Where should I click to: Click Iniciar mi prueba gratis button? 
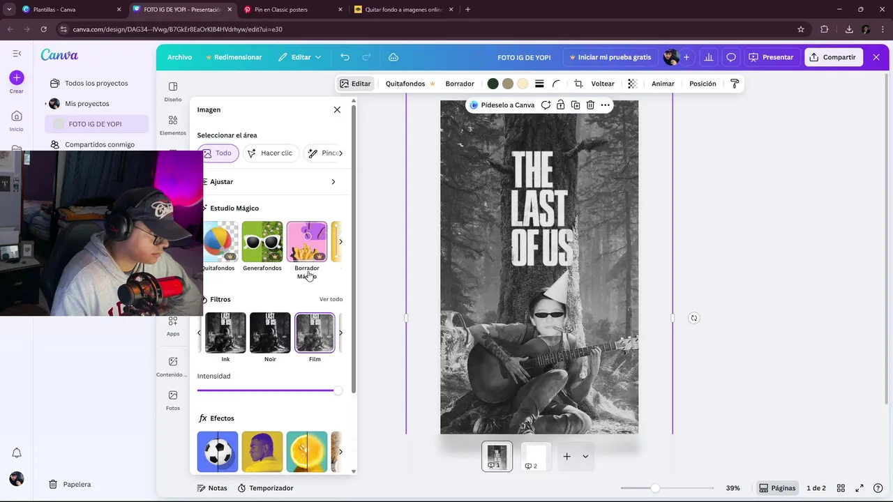pyautogui.click(x=610, y=57)
